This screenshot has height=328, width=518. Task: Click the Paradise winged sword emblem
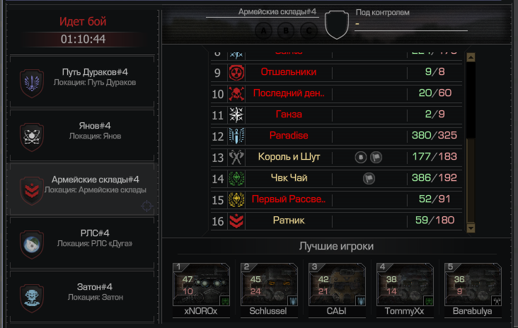236,136
